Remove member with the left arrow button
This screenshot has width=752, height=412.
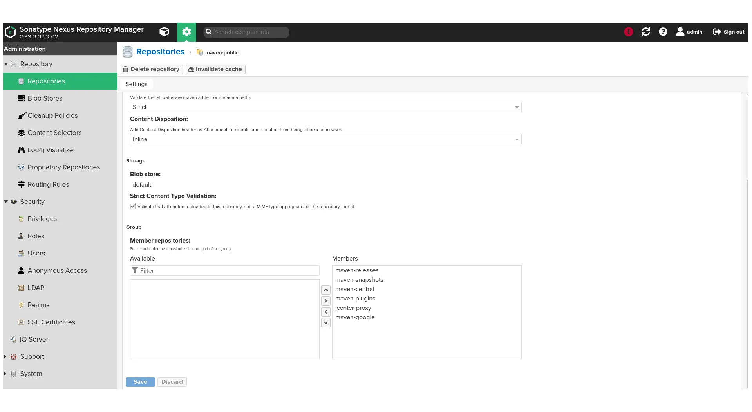(326, 312)
